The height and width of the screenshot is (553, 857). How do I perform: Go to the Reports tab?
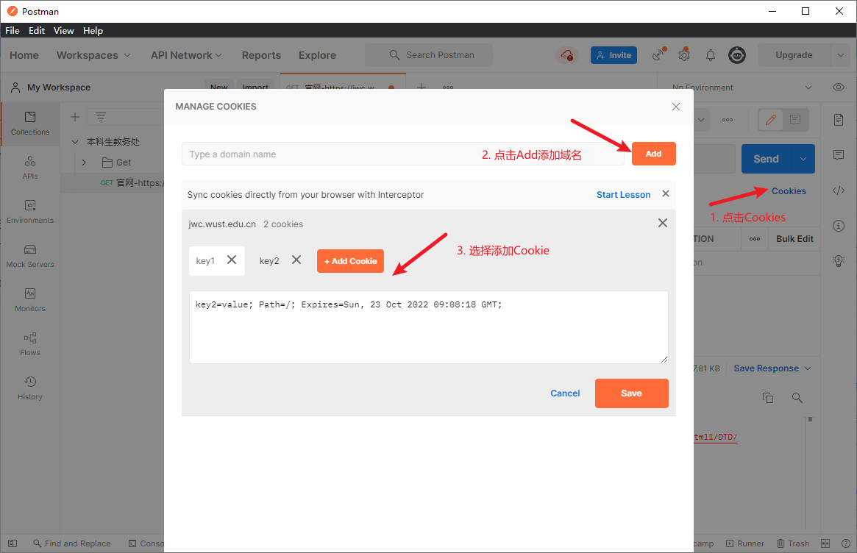(261, 55)
